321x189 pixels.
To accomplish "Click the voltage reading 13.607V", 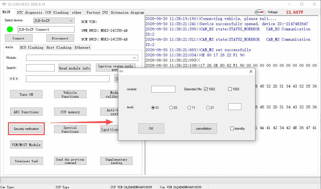I will (294, 12).
